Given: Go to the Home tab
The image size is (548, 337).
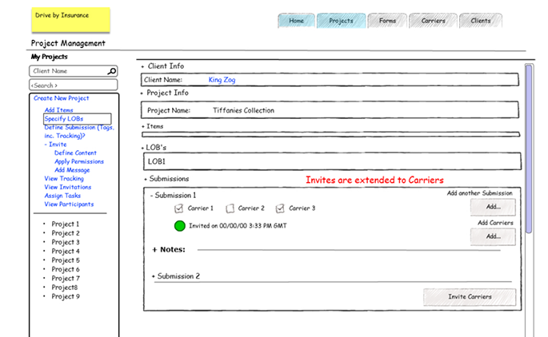Looking at the screenshot, I should 296,21.
